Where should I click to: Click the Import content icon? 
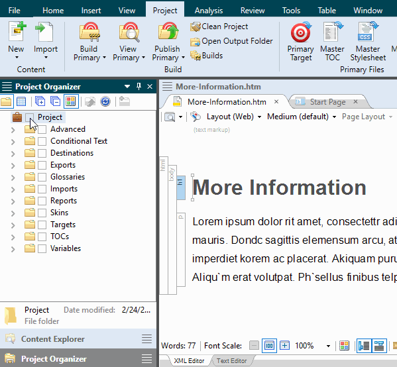coord(44,32)
